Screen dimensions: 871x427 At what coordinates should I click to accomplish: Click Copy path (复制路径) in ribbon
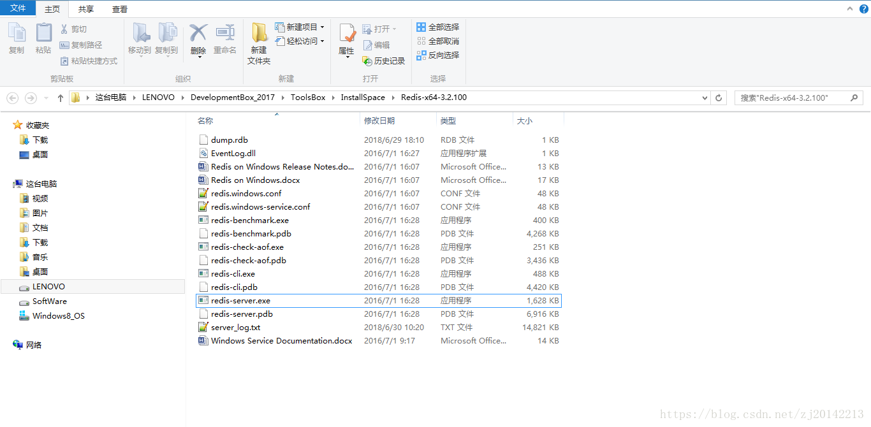81,45
